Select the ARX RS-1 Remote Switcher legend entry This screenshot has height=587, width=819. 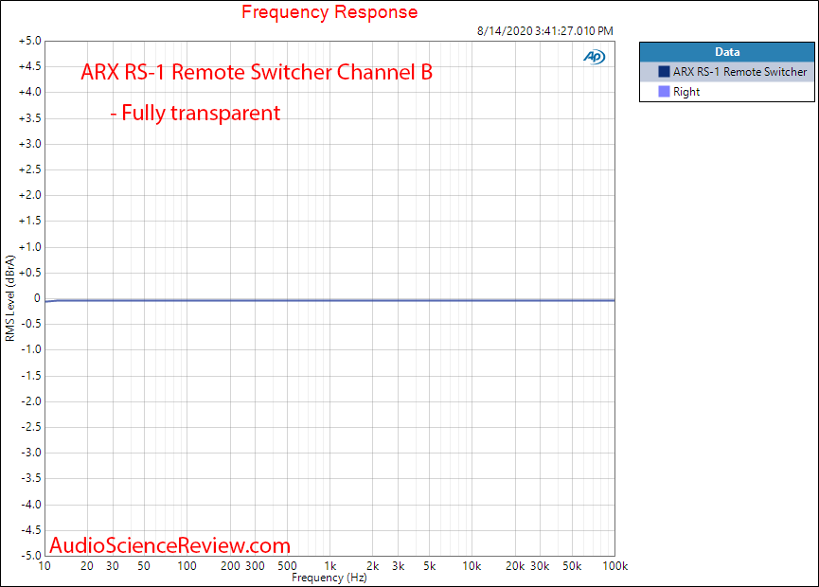[x=726, y=72]
